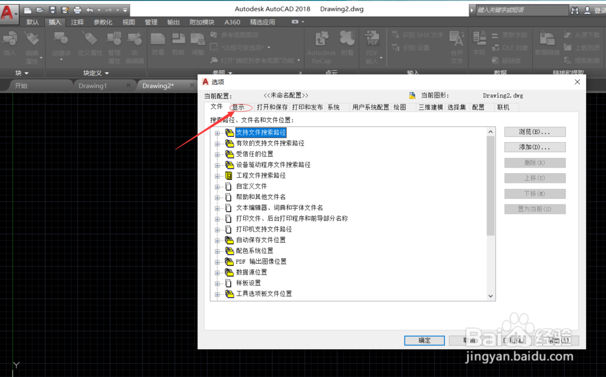
Task: Select the 用户系统配置 tab
Action: 371,107
